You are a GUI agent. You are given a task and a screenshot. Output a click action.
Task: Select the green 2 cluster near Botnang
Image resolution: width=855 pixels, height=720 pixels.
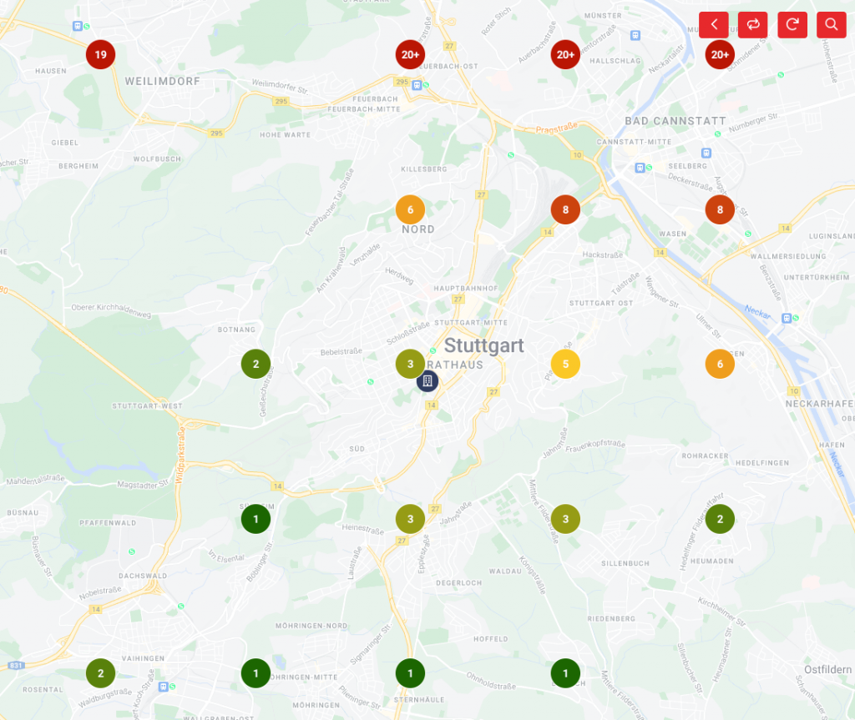255,364
